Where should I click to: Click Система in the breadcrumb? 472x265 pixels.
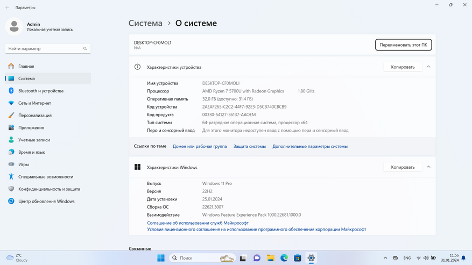pos(145,23)
